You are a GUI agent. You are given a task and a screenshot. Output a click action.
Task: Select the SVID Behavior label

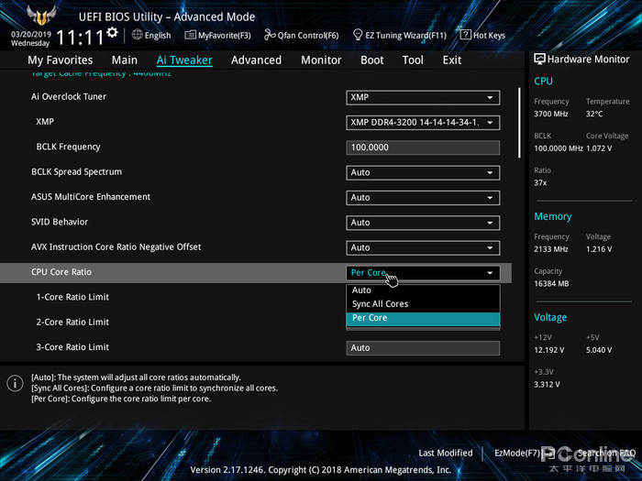60,222
